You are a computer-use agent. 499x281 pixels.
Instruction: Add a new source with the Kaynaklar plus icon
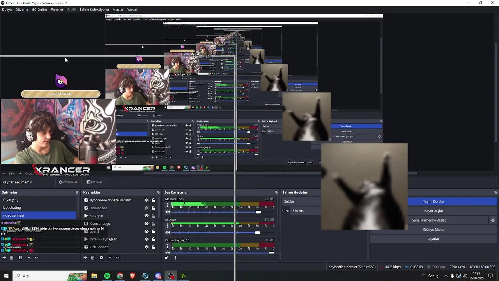(85, 258)
